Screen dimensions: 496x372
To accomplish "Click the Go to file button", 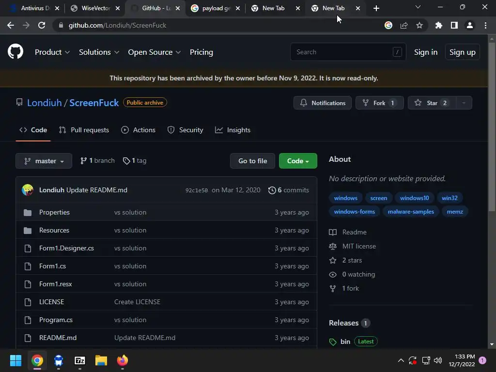I will pyautogui.click(x=252, y=161).
